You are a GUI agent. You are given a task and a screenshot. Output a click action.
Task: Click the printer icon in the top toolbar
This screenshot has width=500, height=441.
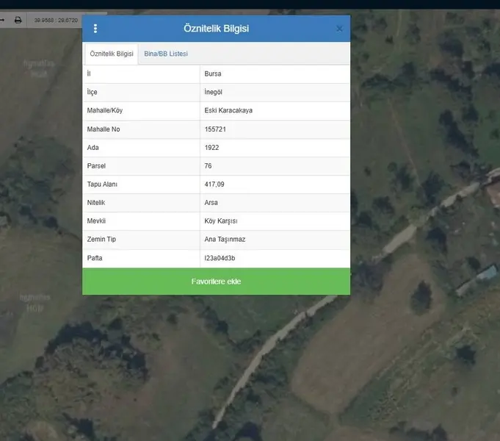tap(18, 20)
